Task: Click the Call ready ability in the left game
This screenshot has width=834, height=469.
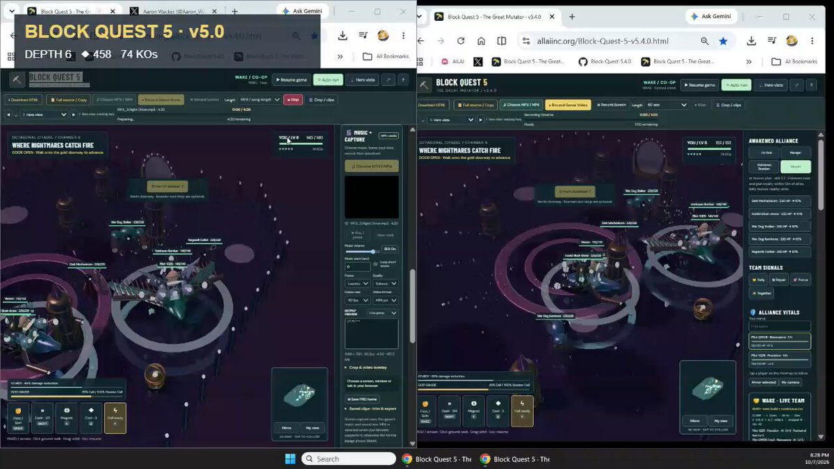Action: tap(115, 418)
